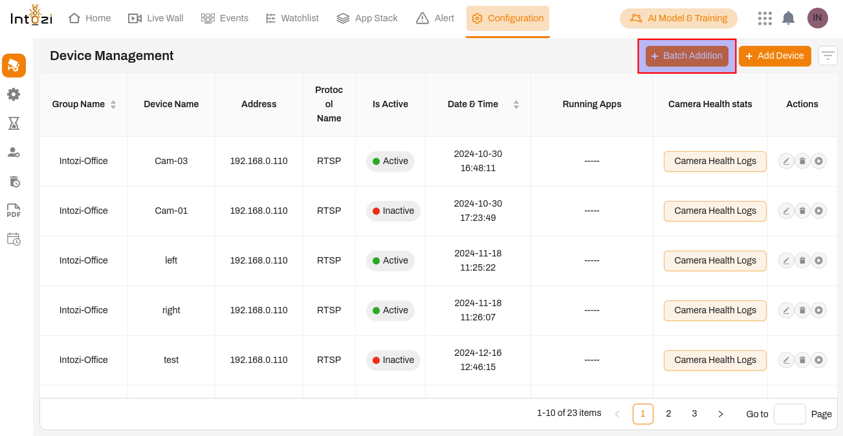Switch to the Live Wall tab

pos(156,18)
